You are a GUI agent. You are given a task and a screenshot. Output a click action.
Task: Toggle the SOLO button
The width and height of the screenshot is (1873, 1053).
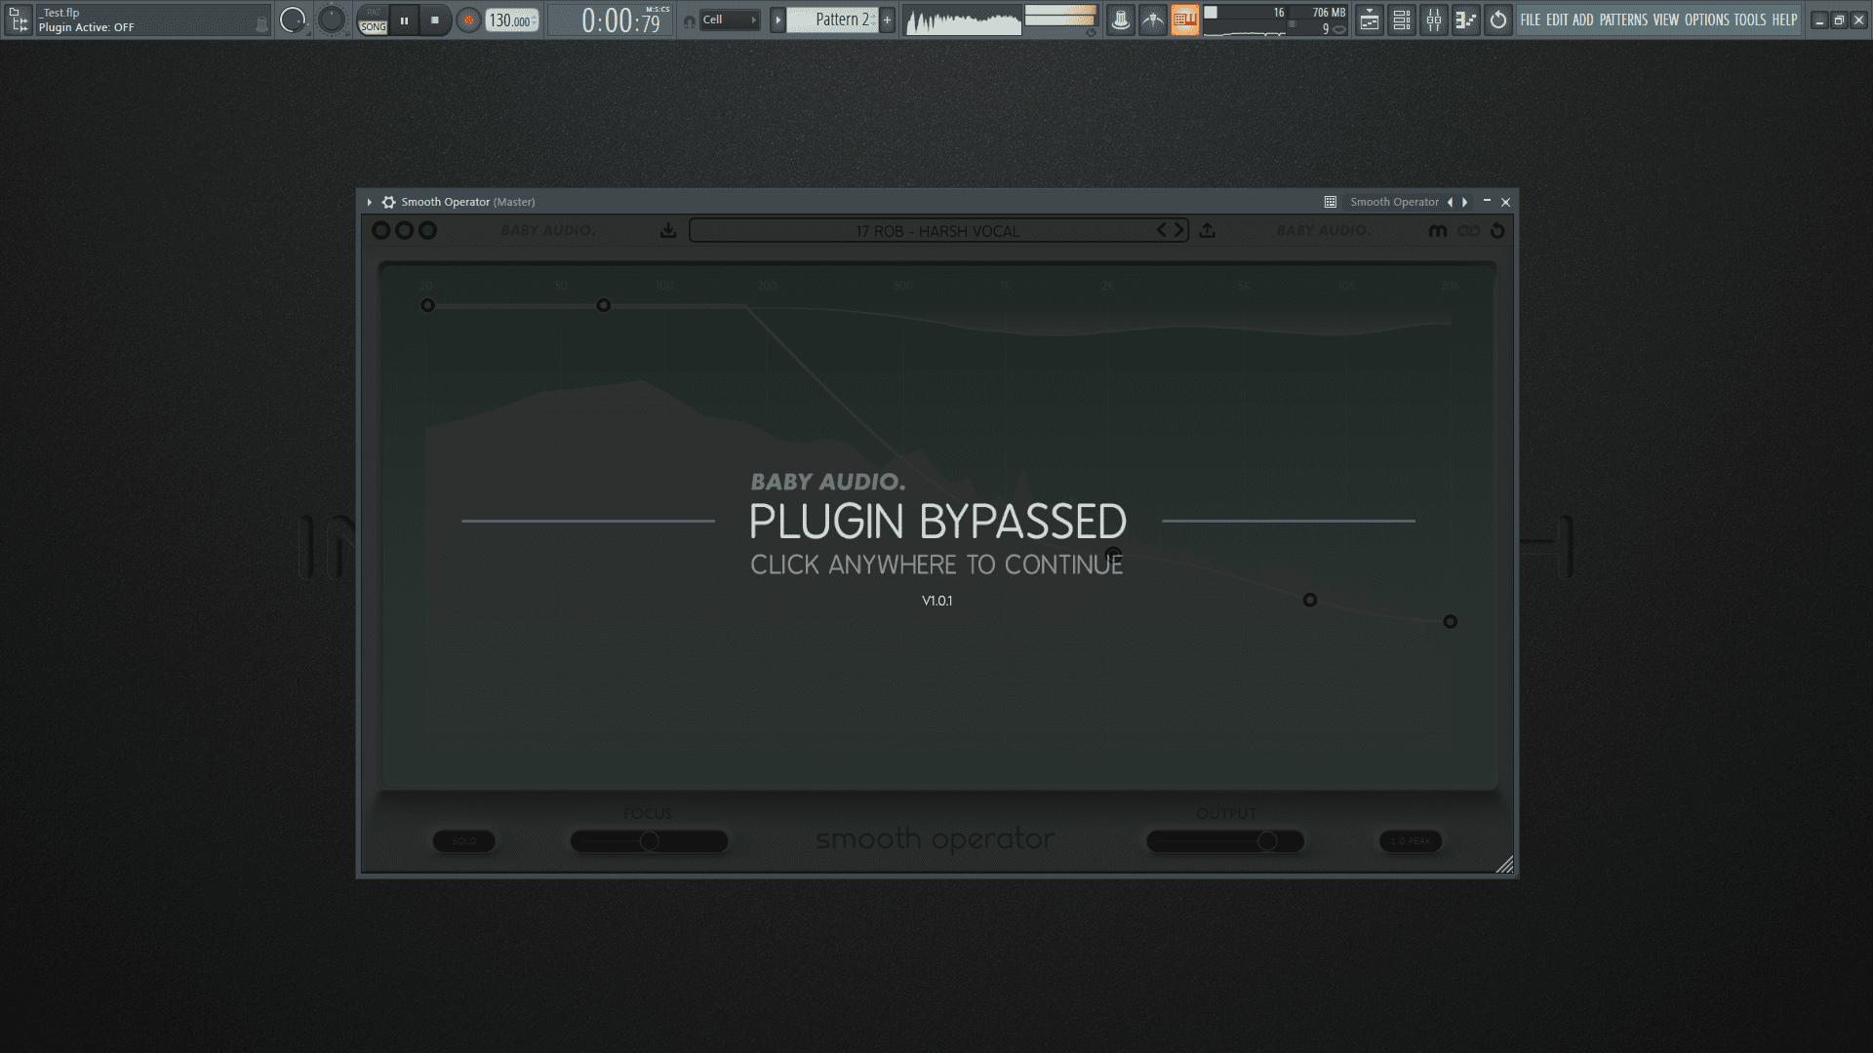[x=464, y=840]
